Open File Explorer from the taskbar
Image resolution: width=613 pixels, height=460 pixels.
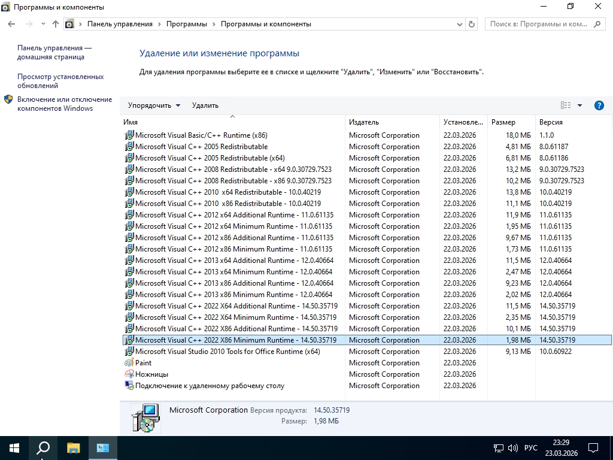73,448
